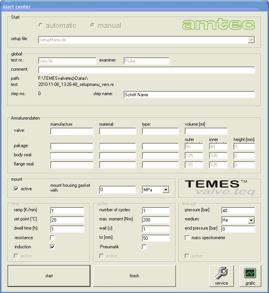Click the valve material field
The height and width of the screenshot is (293, 269).
coord(118,131)
